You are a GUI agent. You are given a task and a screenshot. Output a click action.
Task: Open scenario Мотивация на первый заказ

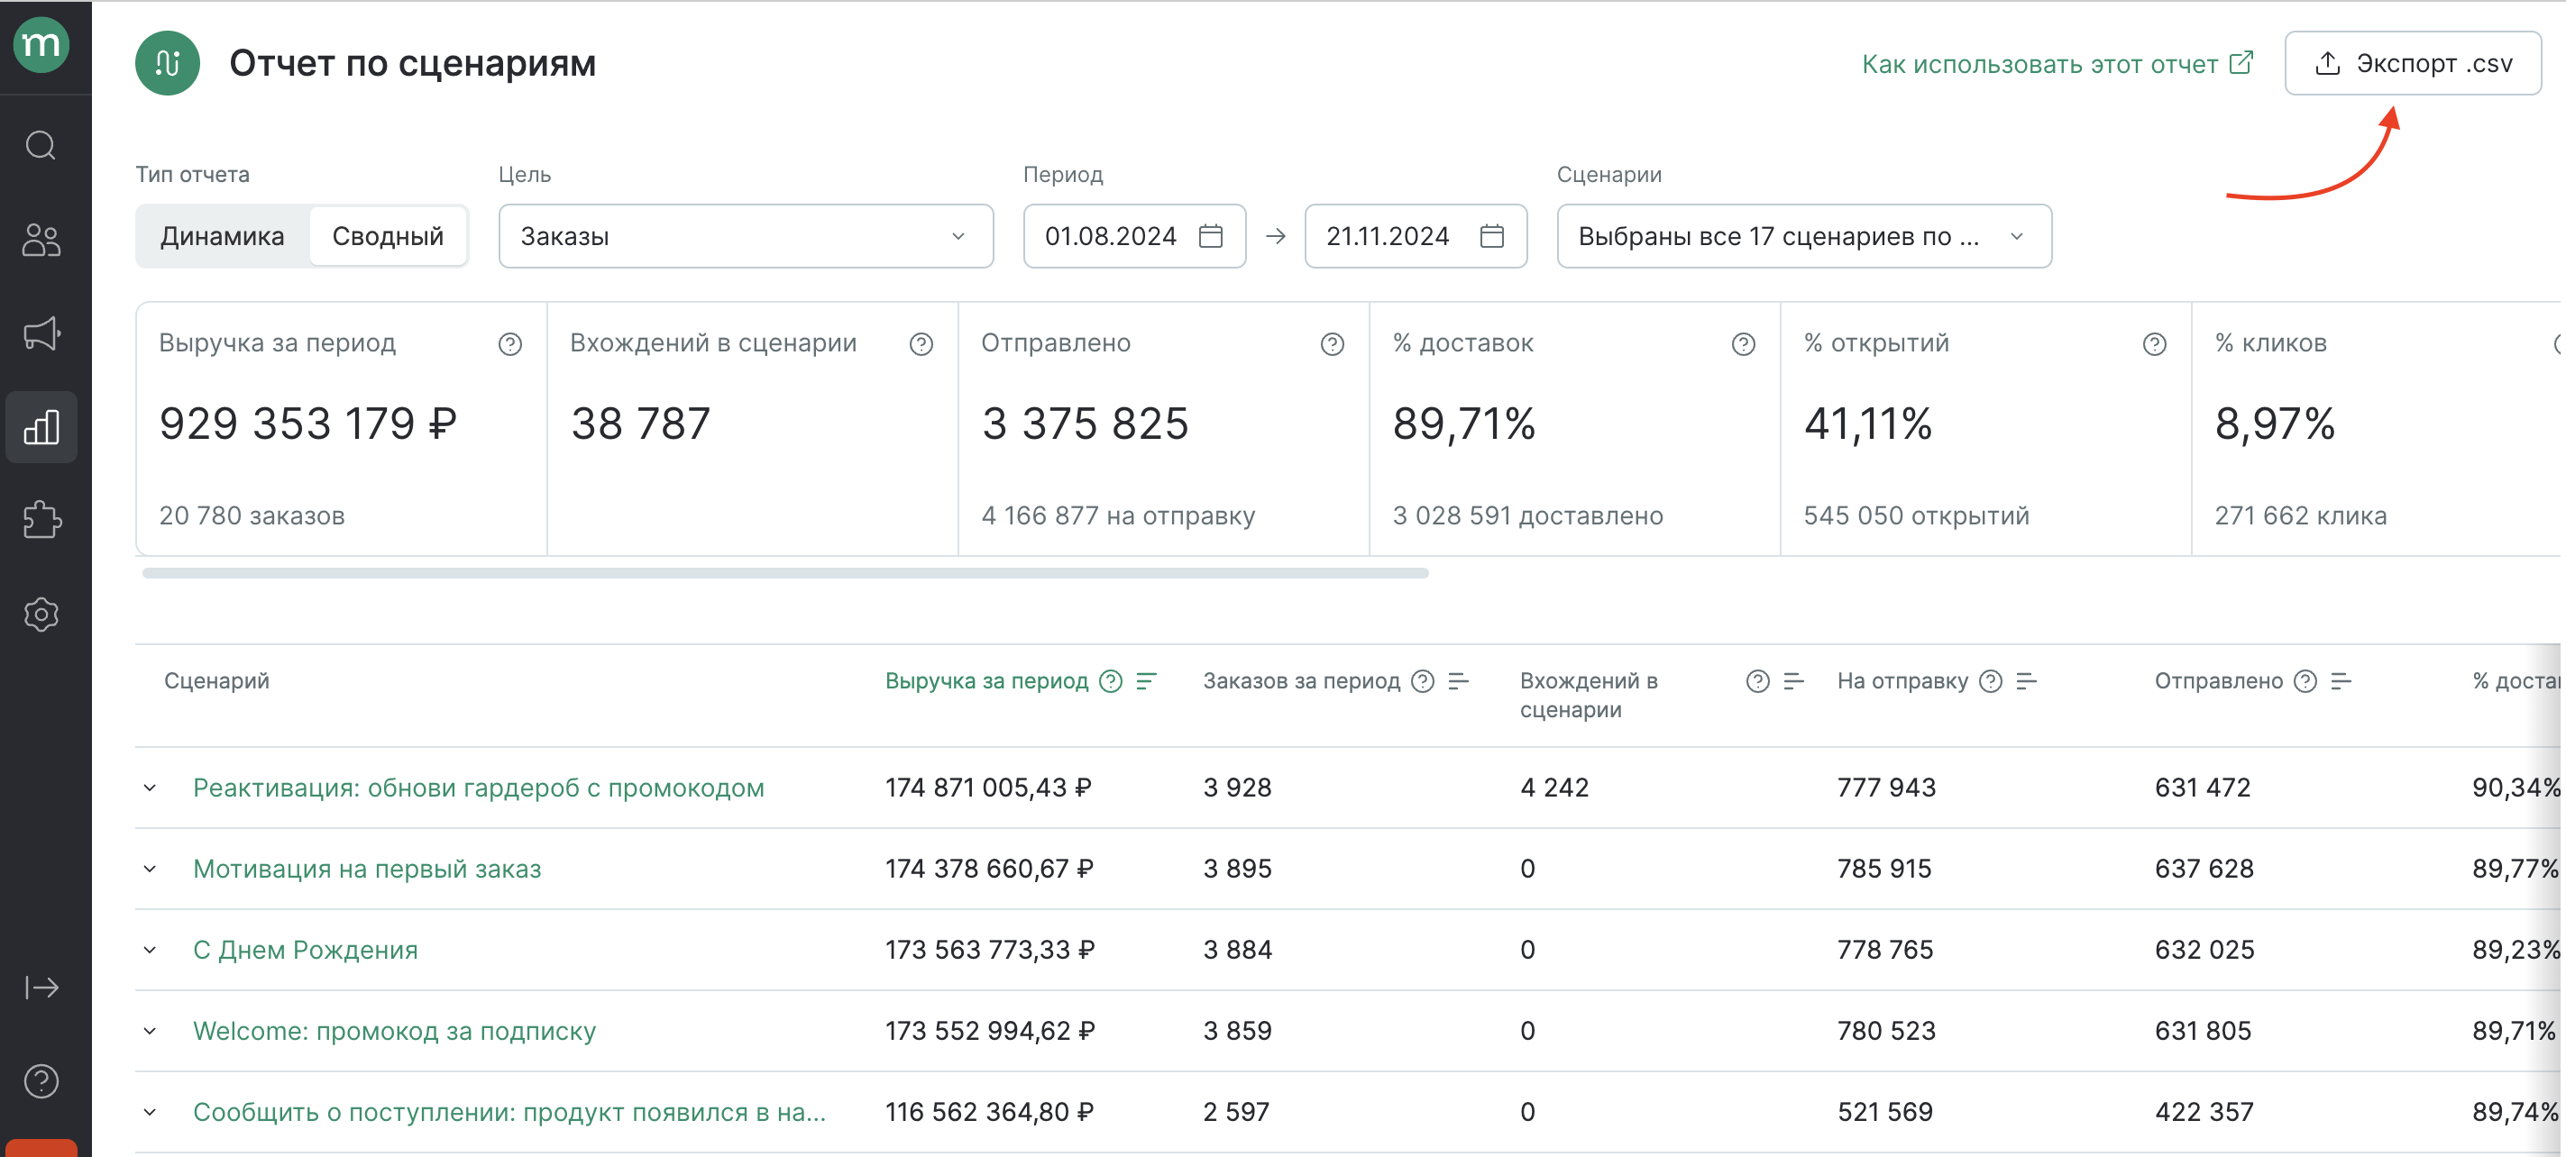tap(367, 870)
